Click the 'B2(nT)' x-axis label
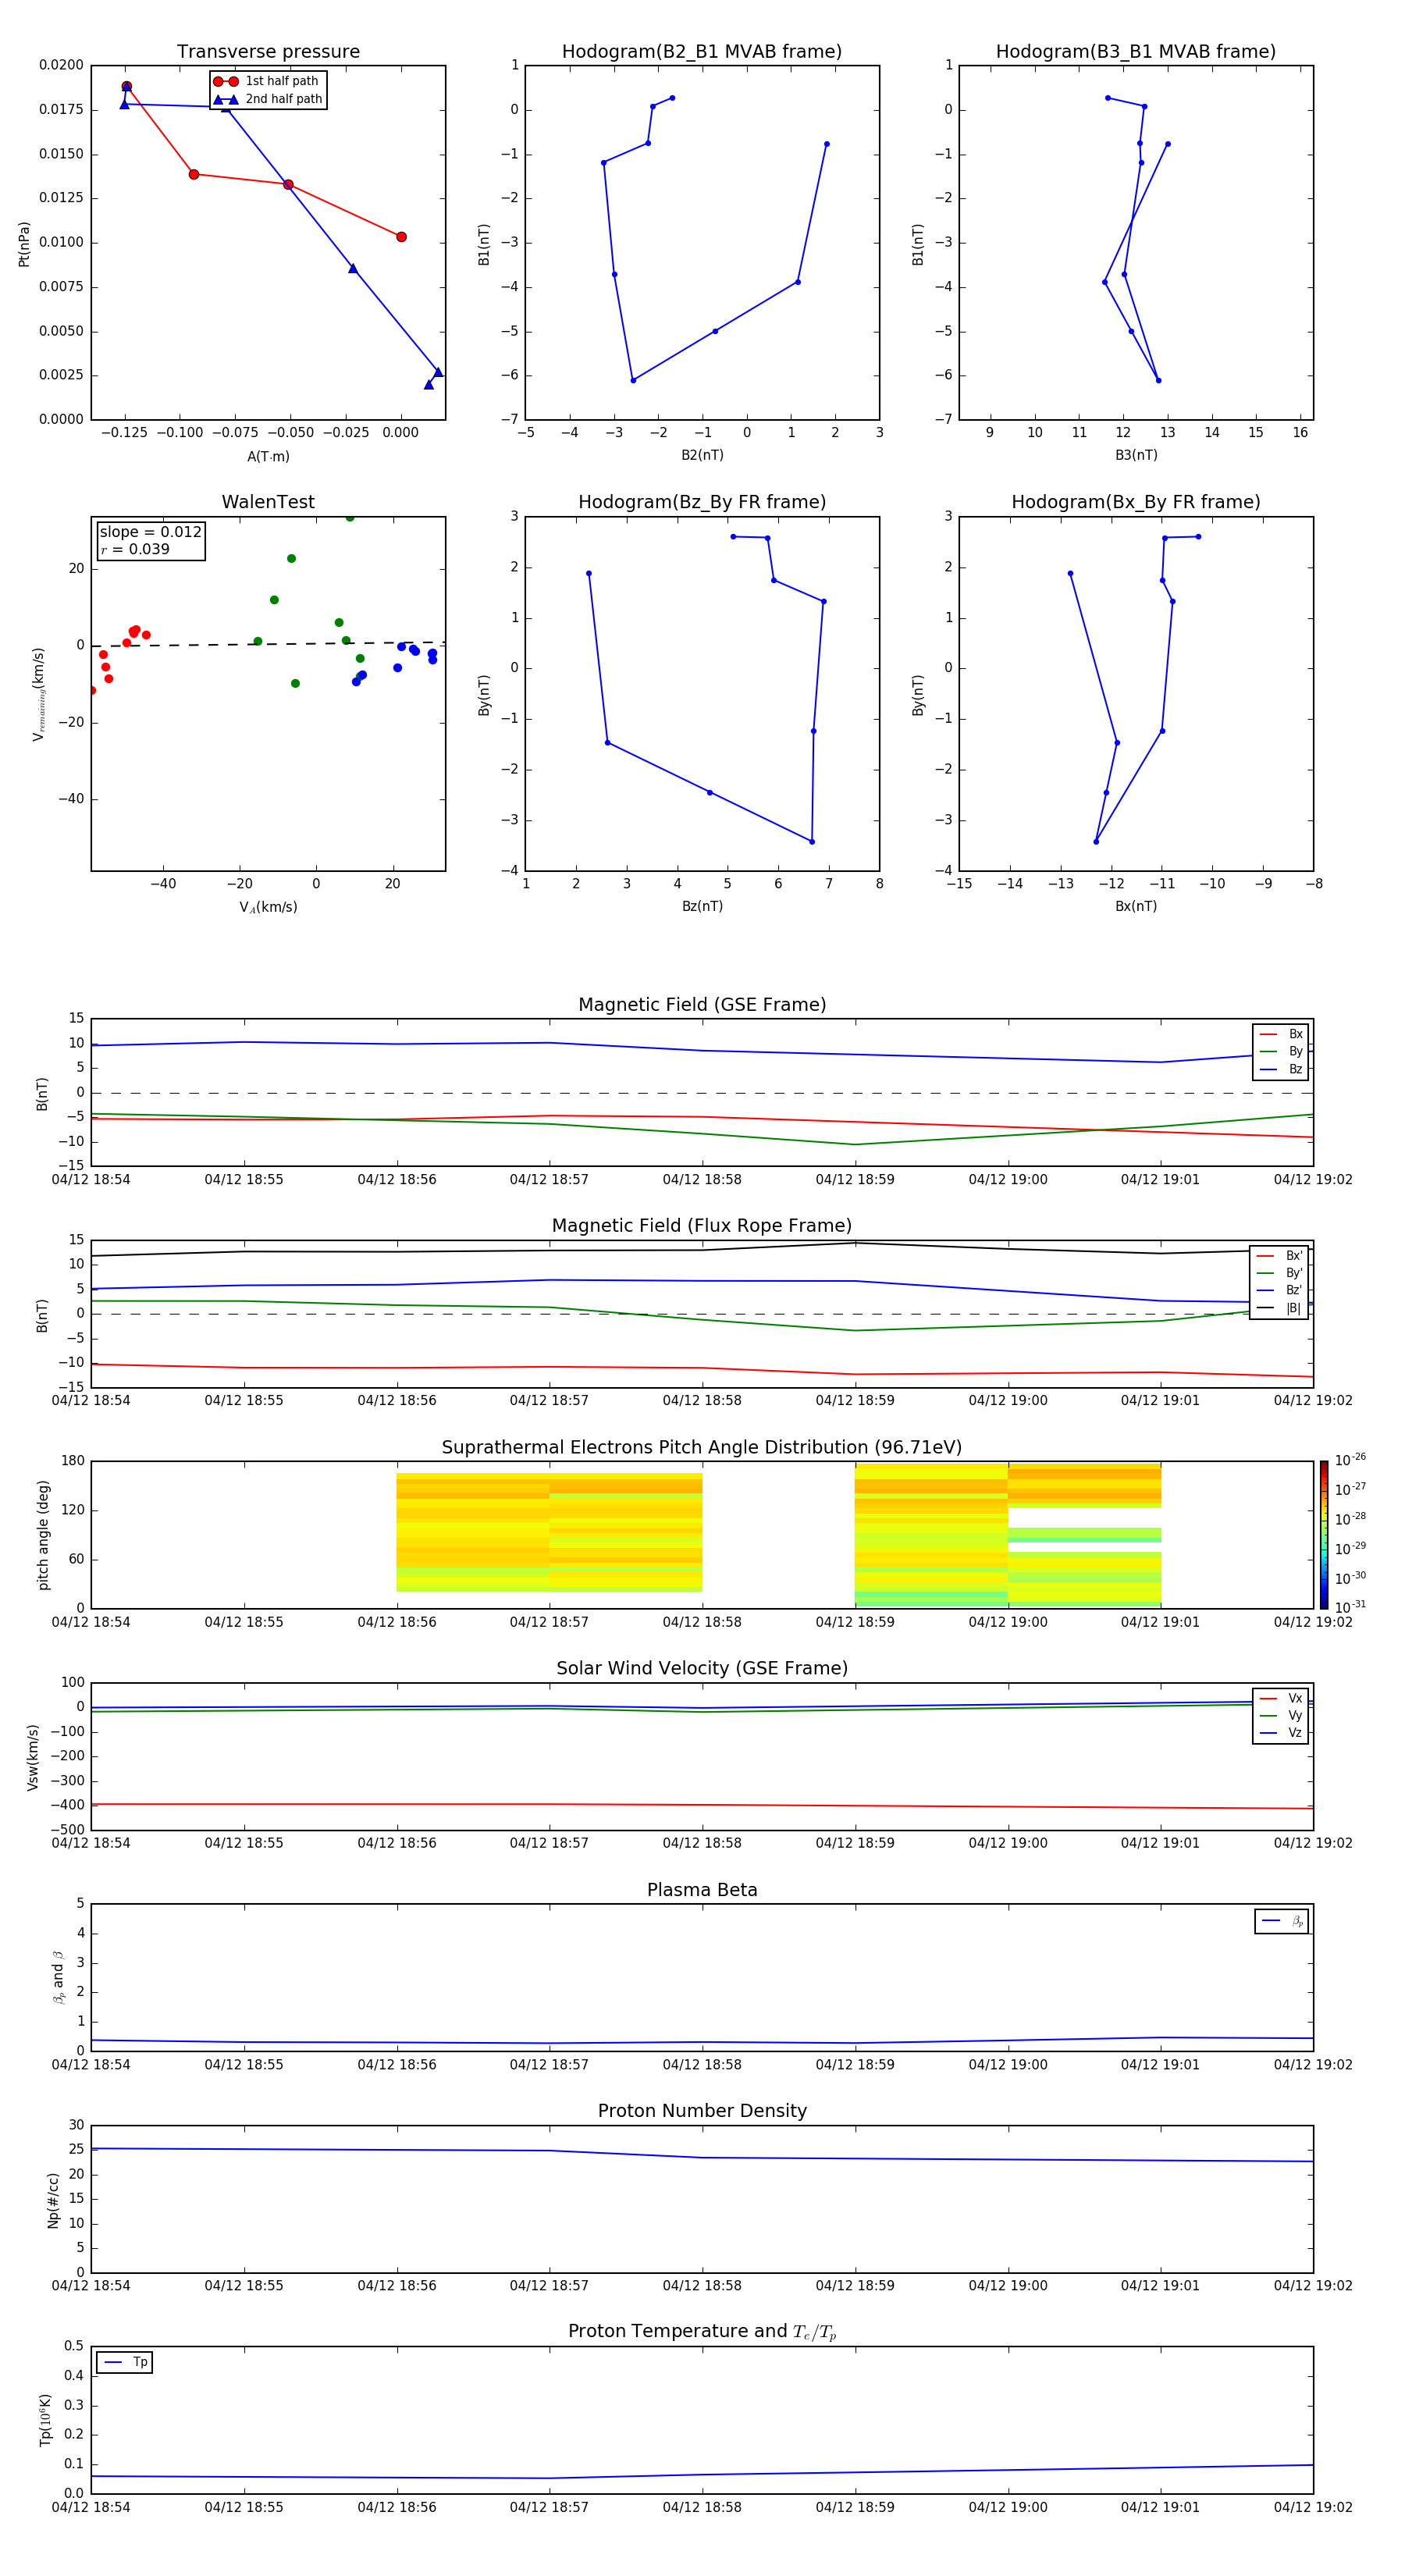The height and width of the screenshot is (2576, 1405). click(702, 455)
